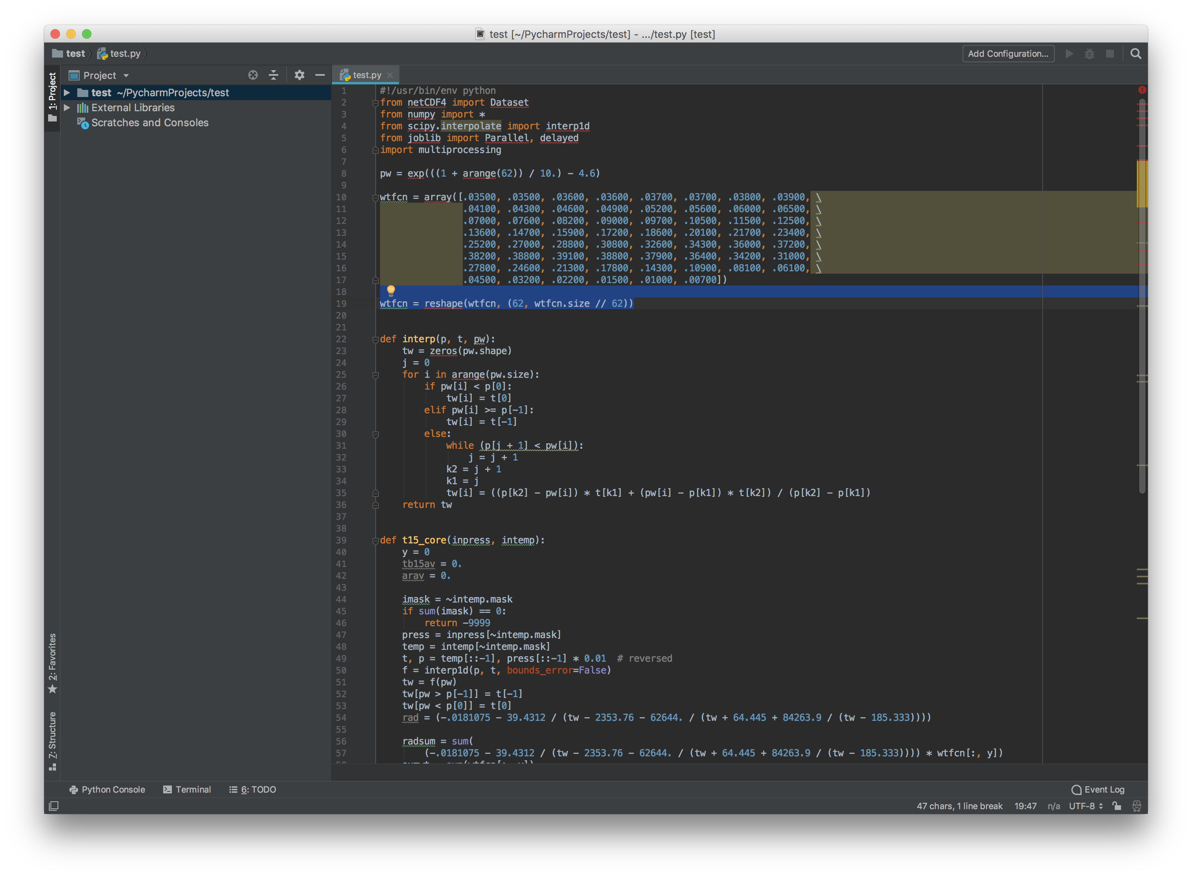
Task: Open Search Everywhere magnifier icon
Action: tap(1136, 54)
